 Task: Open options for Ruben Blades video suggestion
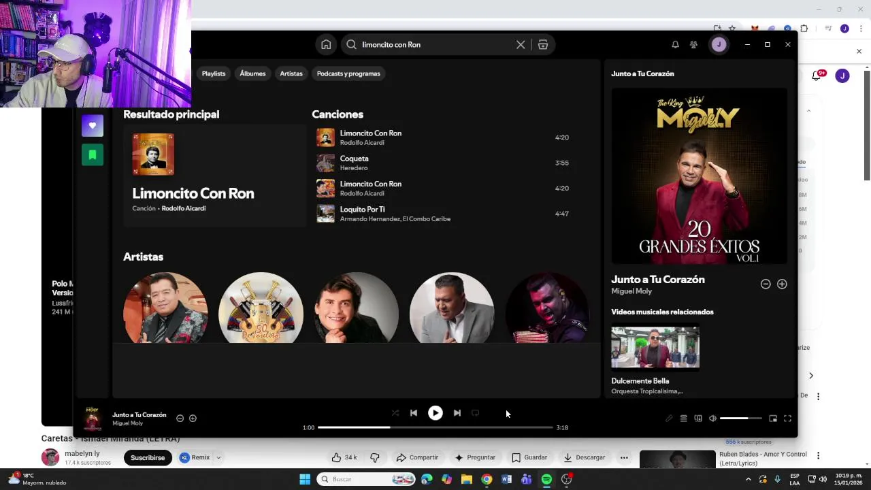(x=818, y=455)
